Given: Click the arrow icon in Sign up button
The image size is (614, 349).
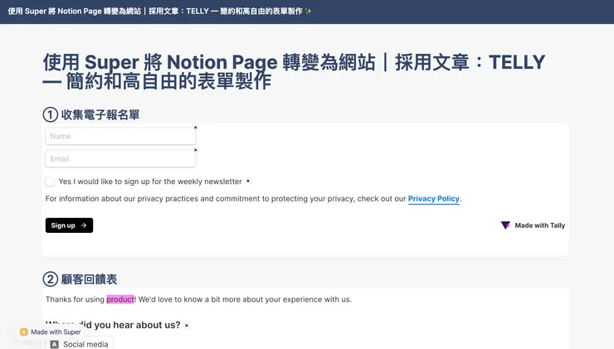Looking at the screenshot, I should tap(84, 225).
